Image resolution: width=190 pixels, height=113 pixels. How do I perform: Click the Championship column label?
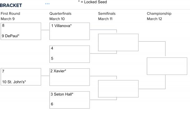159,14
